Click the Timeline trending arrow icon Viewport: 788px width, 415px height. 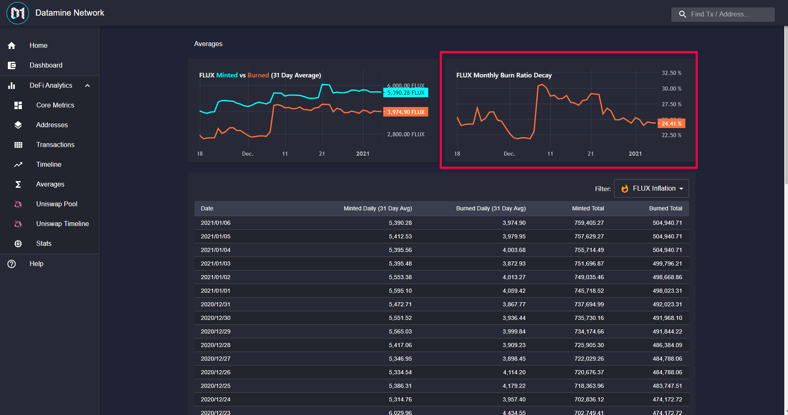18,165
